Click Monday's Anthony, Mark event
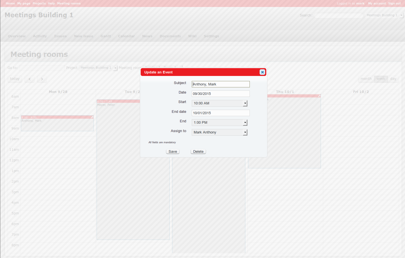The height and width of the screenshot is (258, 405). tap(57, 123)
